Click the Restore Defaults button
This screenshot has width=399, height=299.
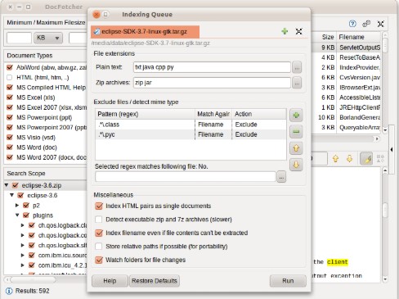pos(155,281)
